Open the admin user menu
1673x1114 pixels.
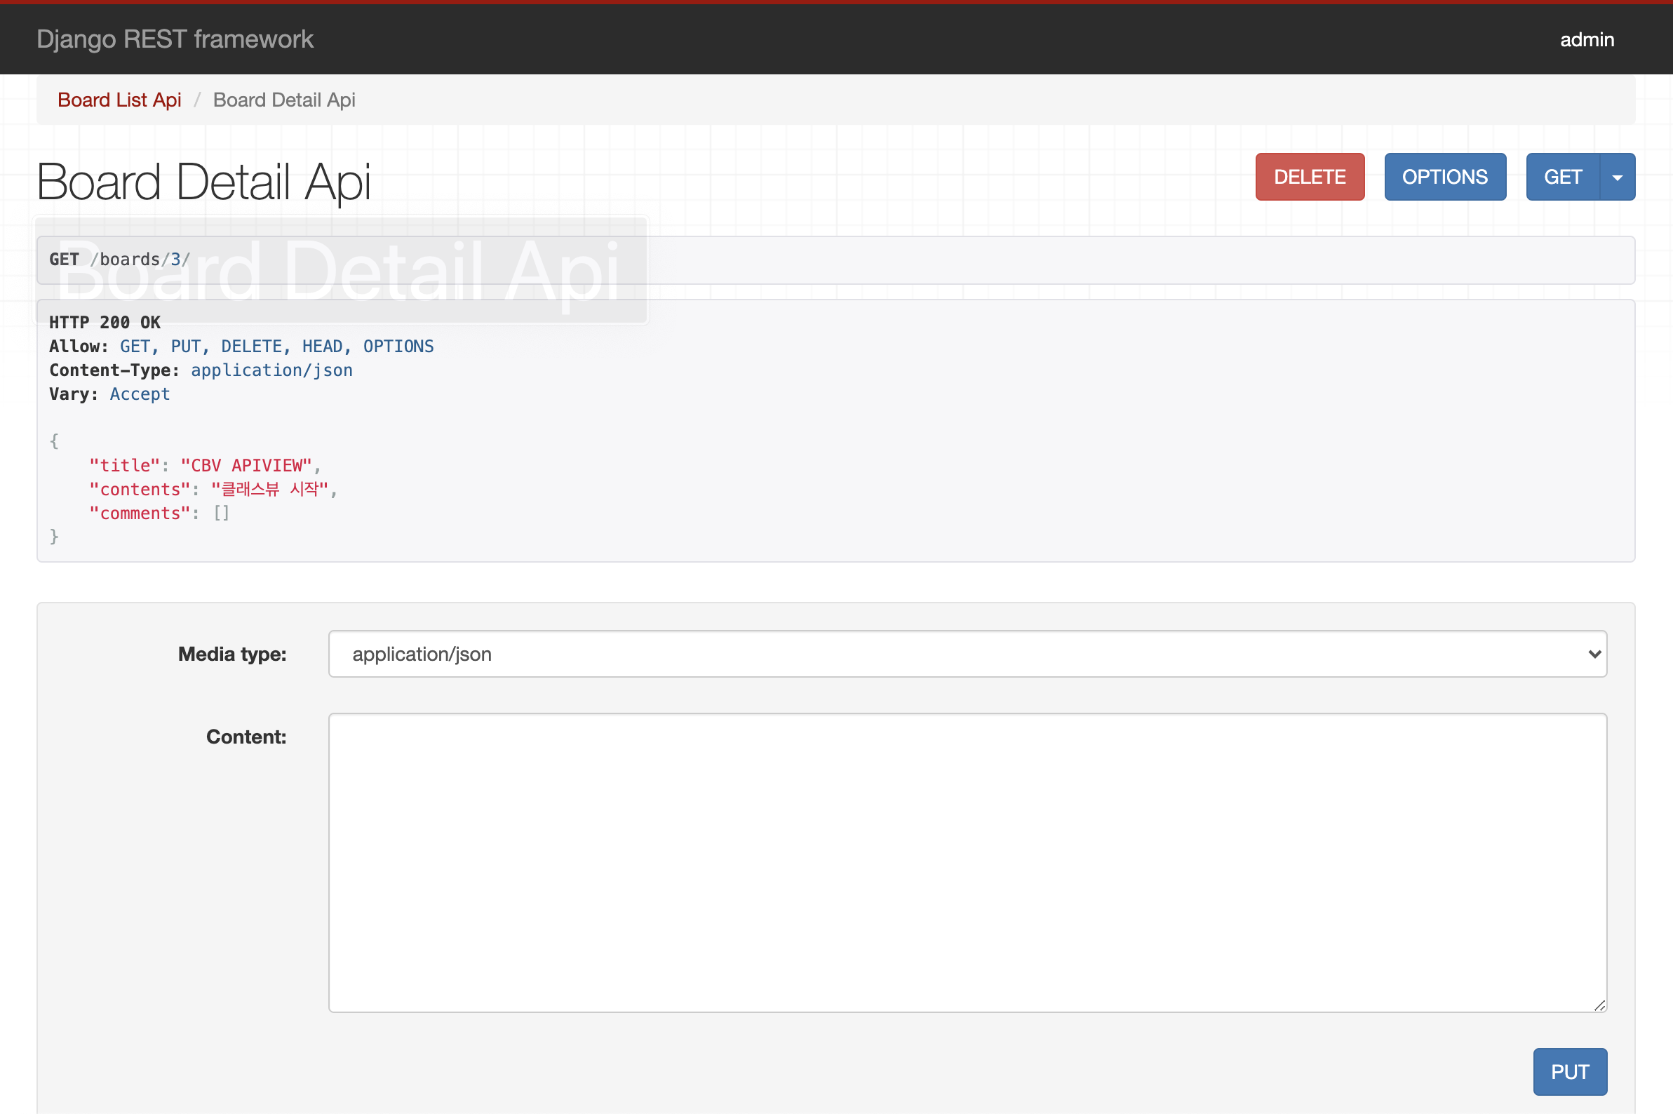pos(1586,40)
